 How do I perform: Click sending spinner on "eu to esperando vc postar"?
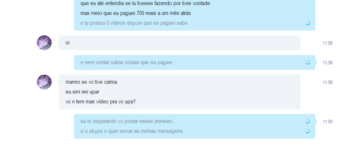pos(307,121)
